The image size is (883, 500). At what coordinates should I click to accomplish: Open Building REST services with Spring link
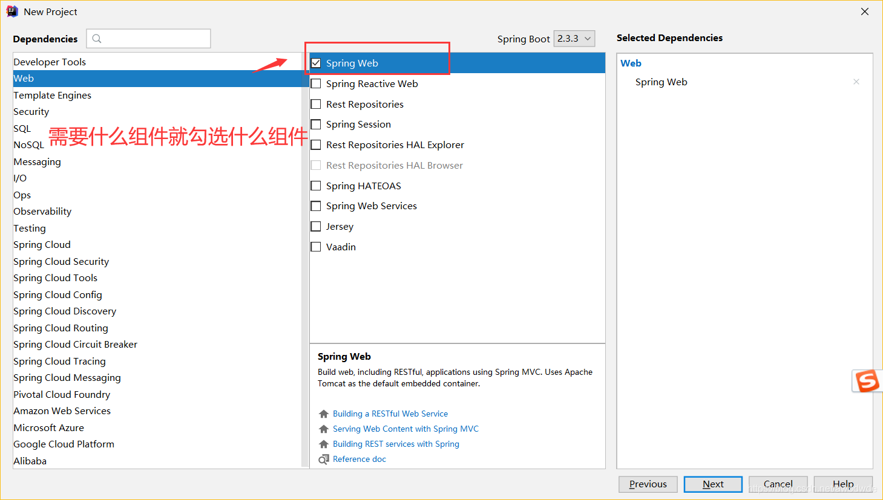396,444
